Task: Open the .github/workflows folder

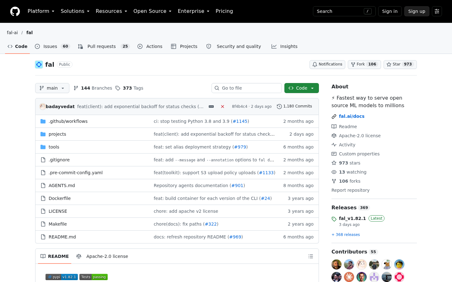Action: click(68, 121)
